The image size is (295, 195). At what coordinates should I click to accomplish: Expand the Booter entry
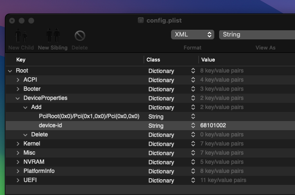tap(18, 89)
